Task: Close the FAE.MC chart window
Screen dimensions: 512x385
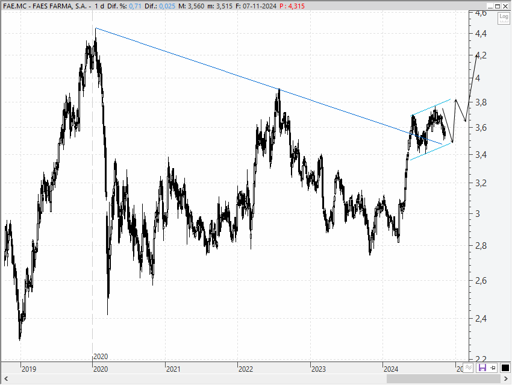Action: click(505, 6)
